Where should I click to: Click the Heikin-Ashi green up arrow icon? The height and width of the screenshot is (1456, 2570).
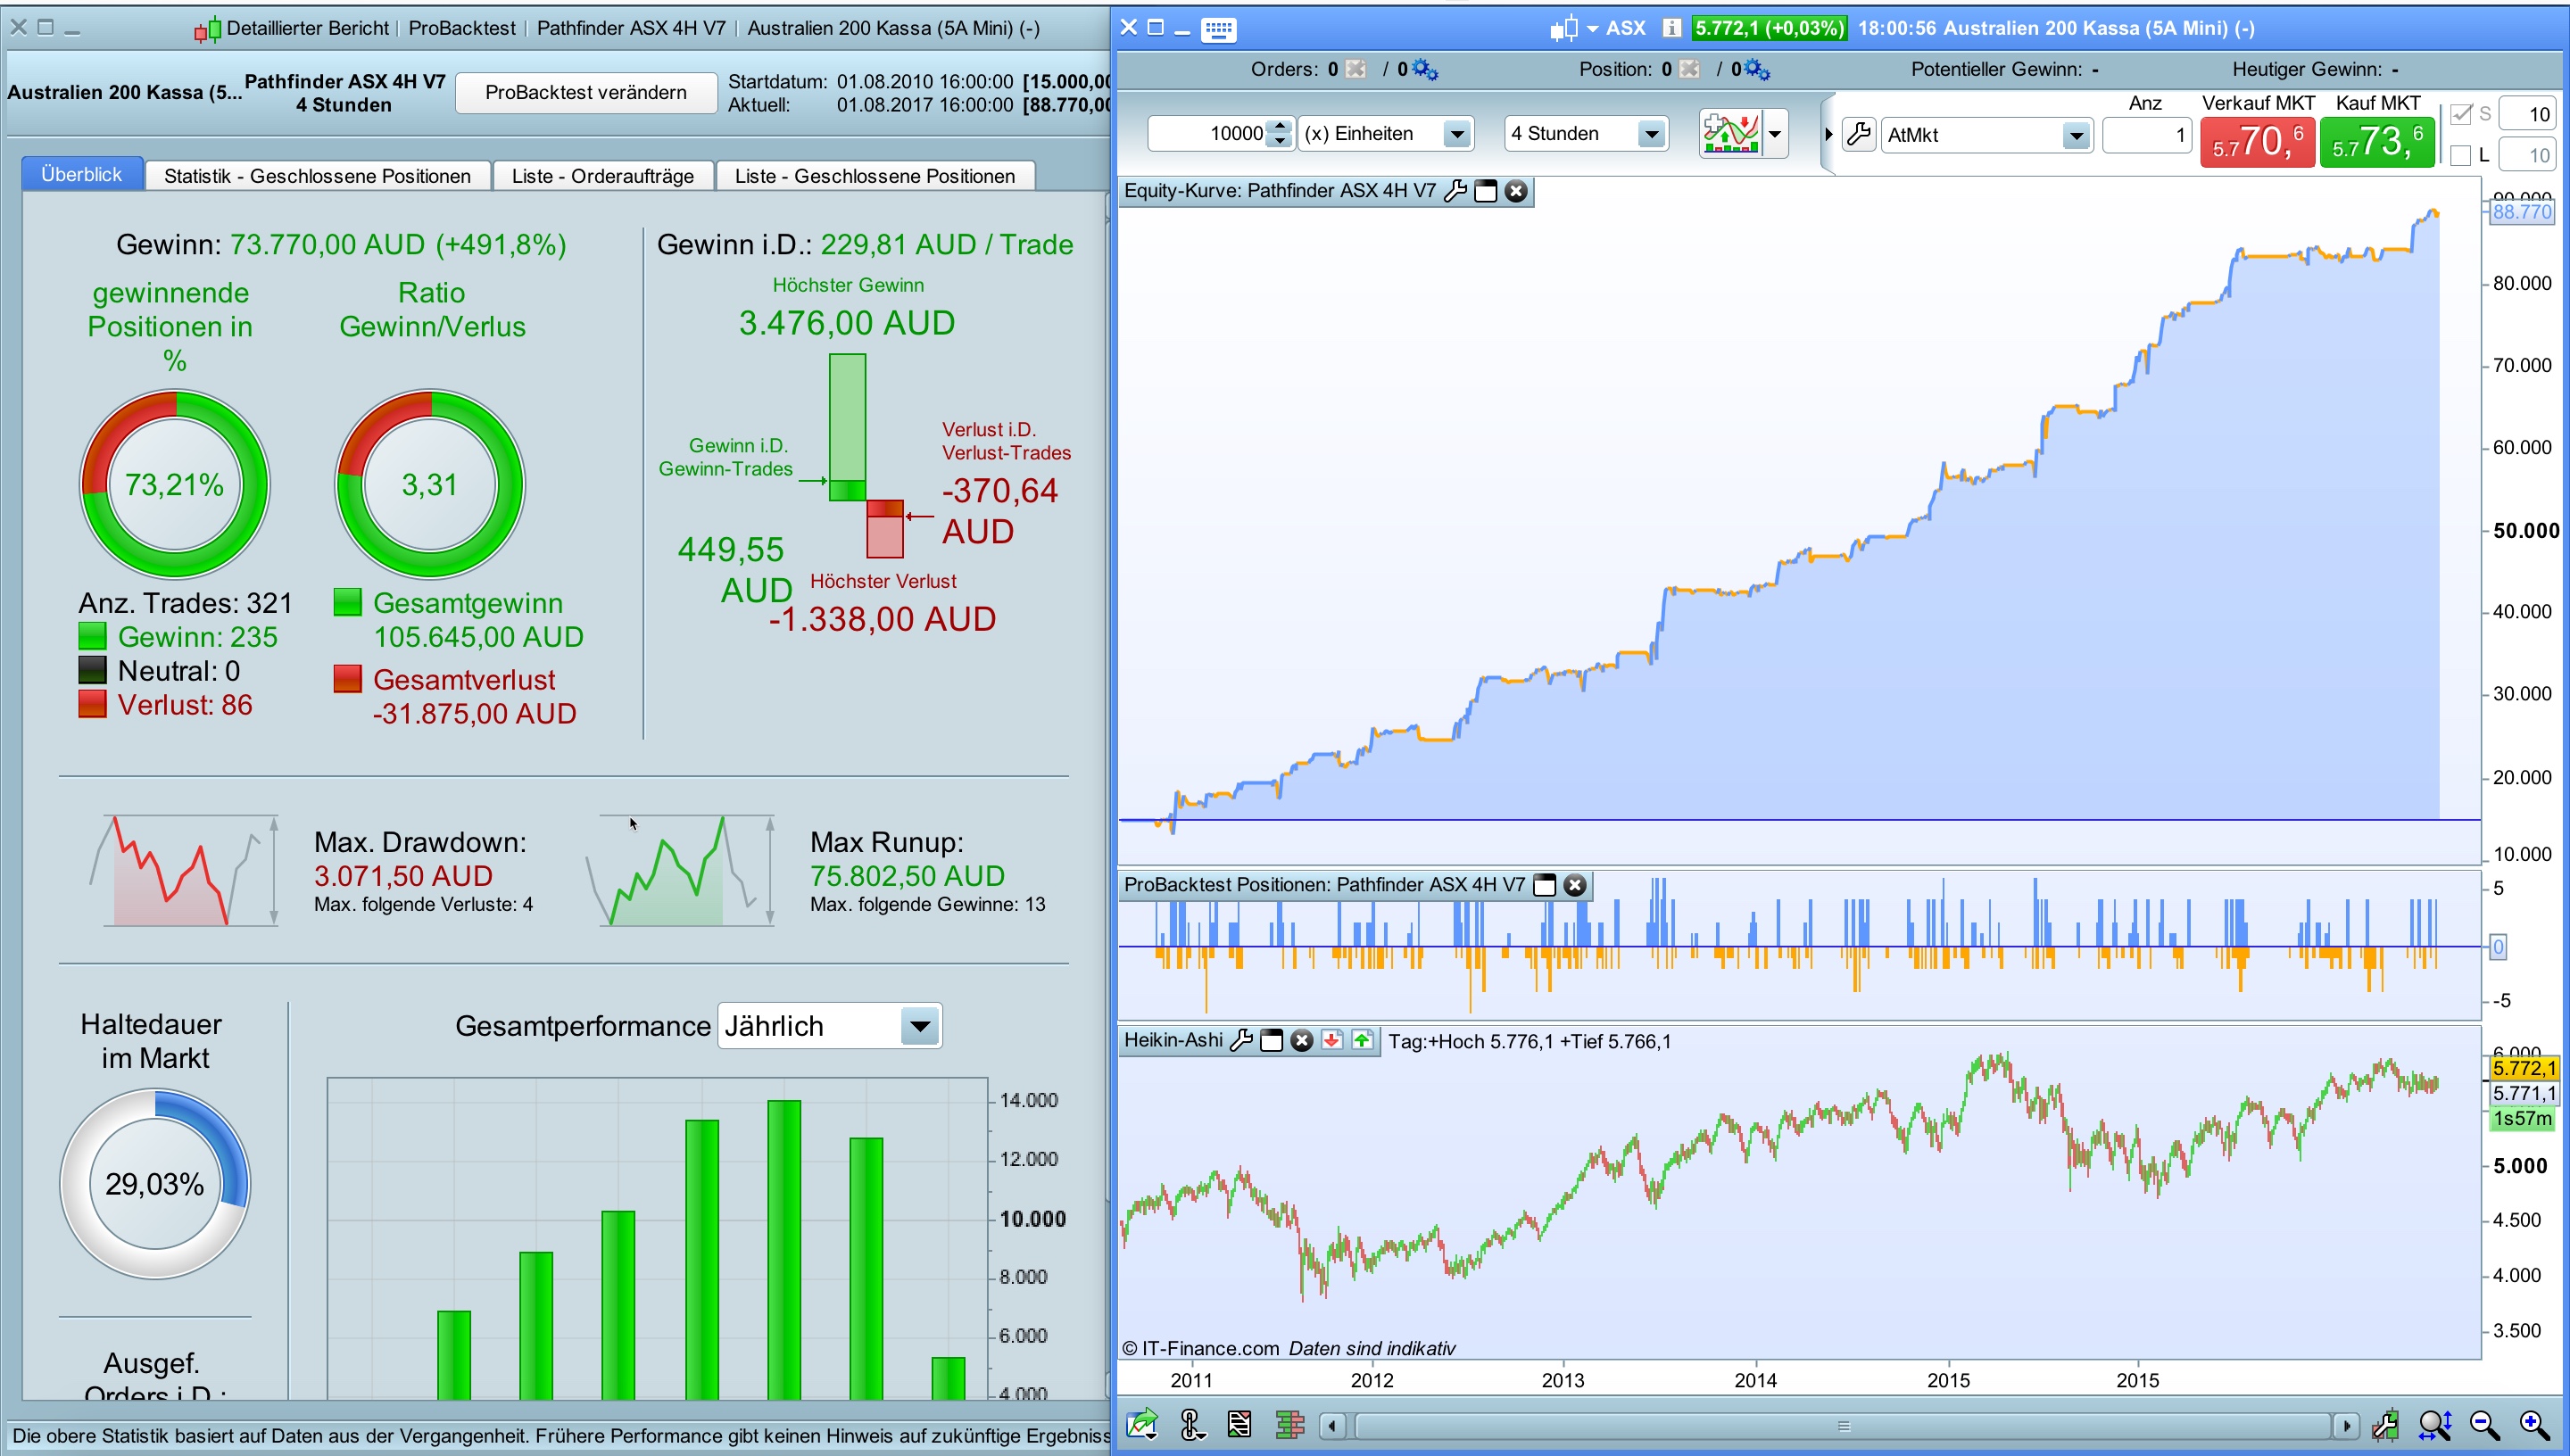[1362, 1040]
